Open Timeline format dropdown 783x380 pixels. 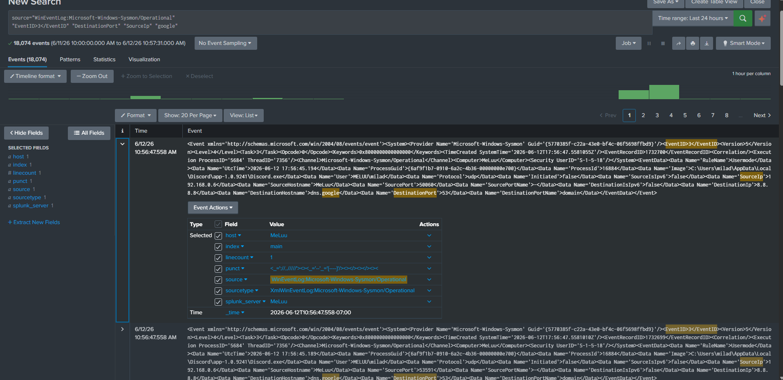point(35,76)
